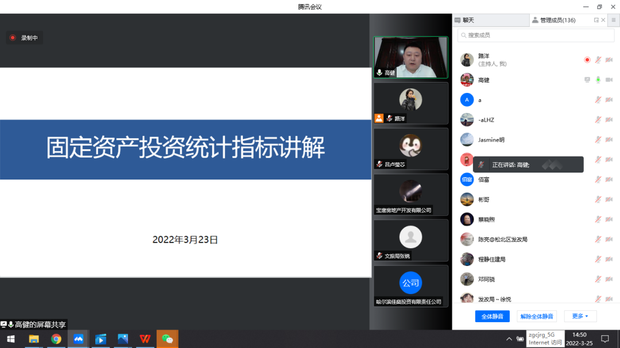Click the pop-out icon on the members panel
620x348 pixels.
(x=596, y=19)
